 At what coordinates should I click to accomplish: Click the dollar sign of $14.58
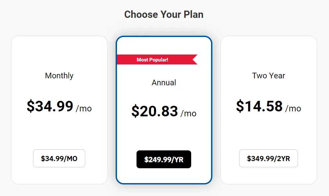click(x=240, y=106)
